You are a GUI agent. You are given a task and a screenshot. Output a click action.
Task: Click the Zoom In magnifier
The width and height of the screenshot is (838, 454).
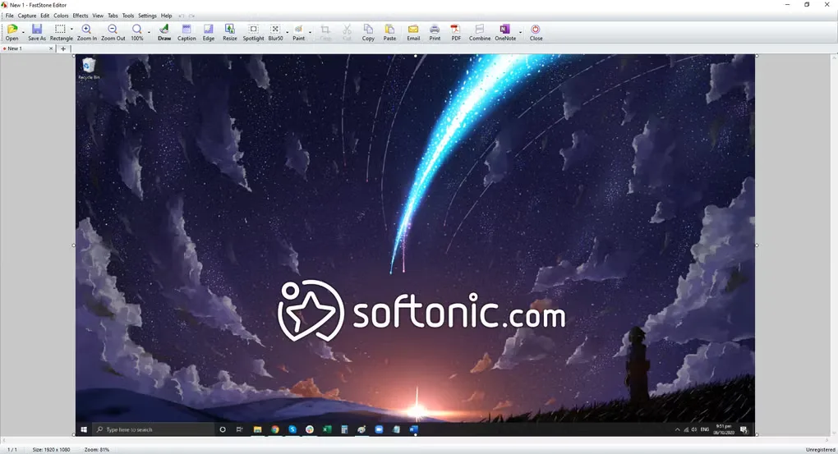pos(86,32)
